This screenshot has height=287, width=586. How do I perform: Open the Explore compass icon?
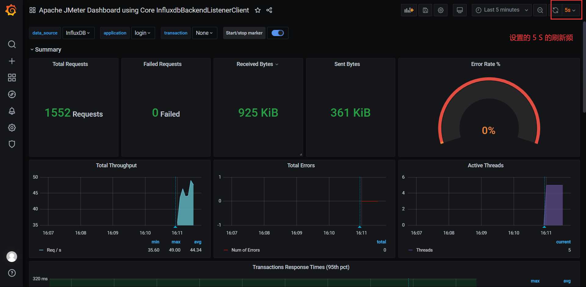pos(12,94)
